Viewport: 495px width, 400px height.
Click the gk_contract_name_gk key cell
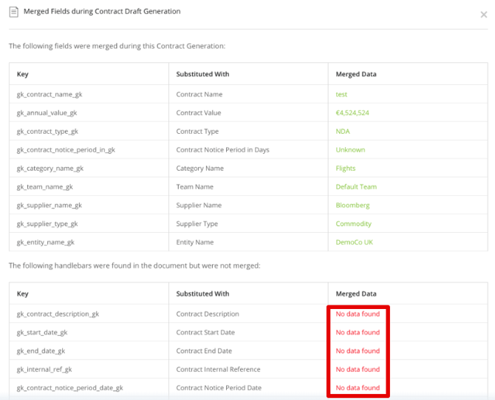pyautogui.click(x=49, y=95)
